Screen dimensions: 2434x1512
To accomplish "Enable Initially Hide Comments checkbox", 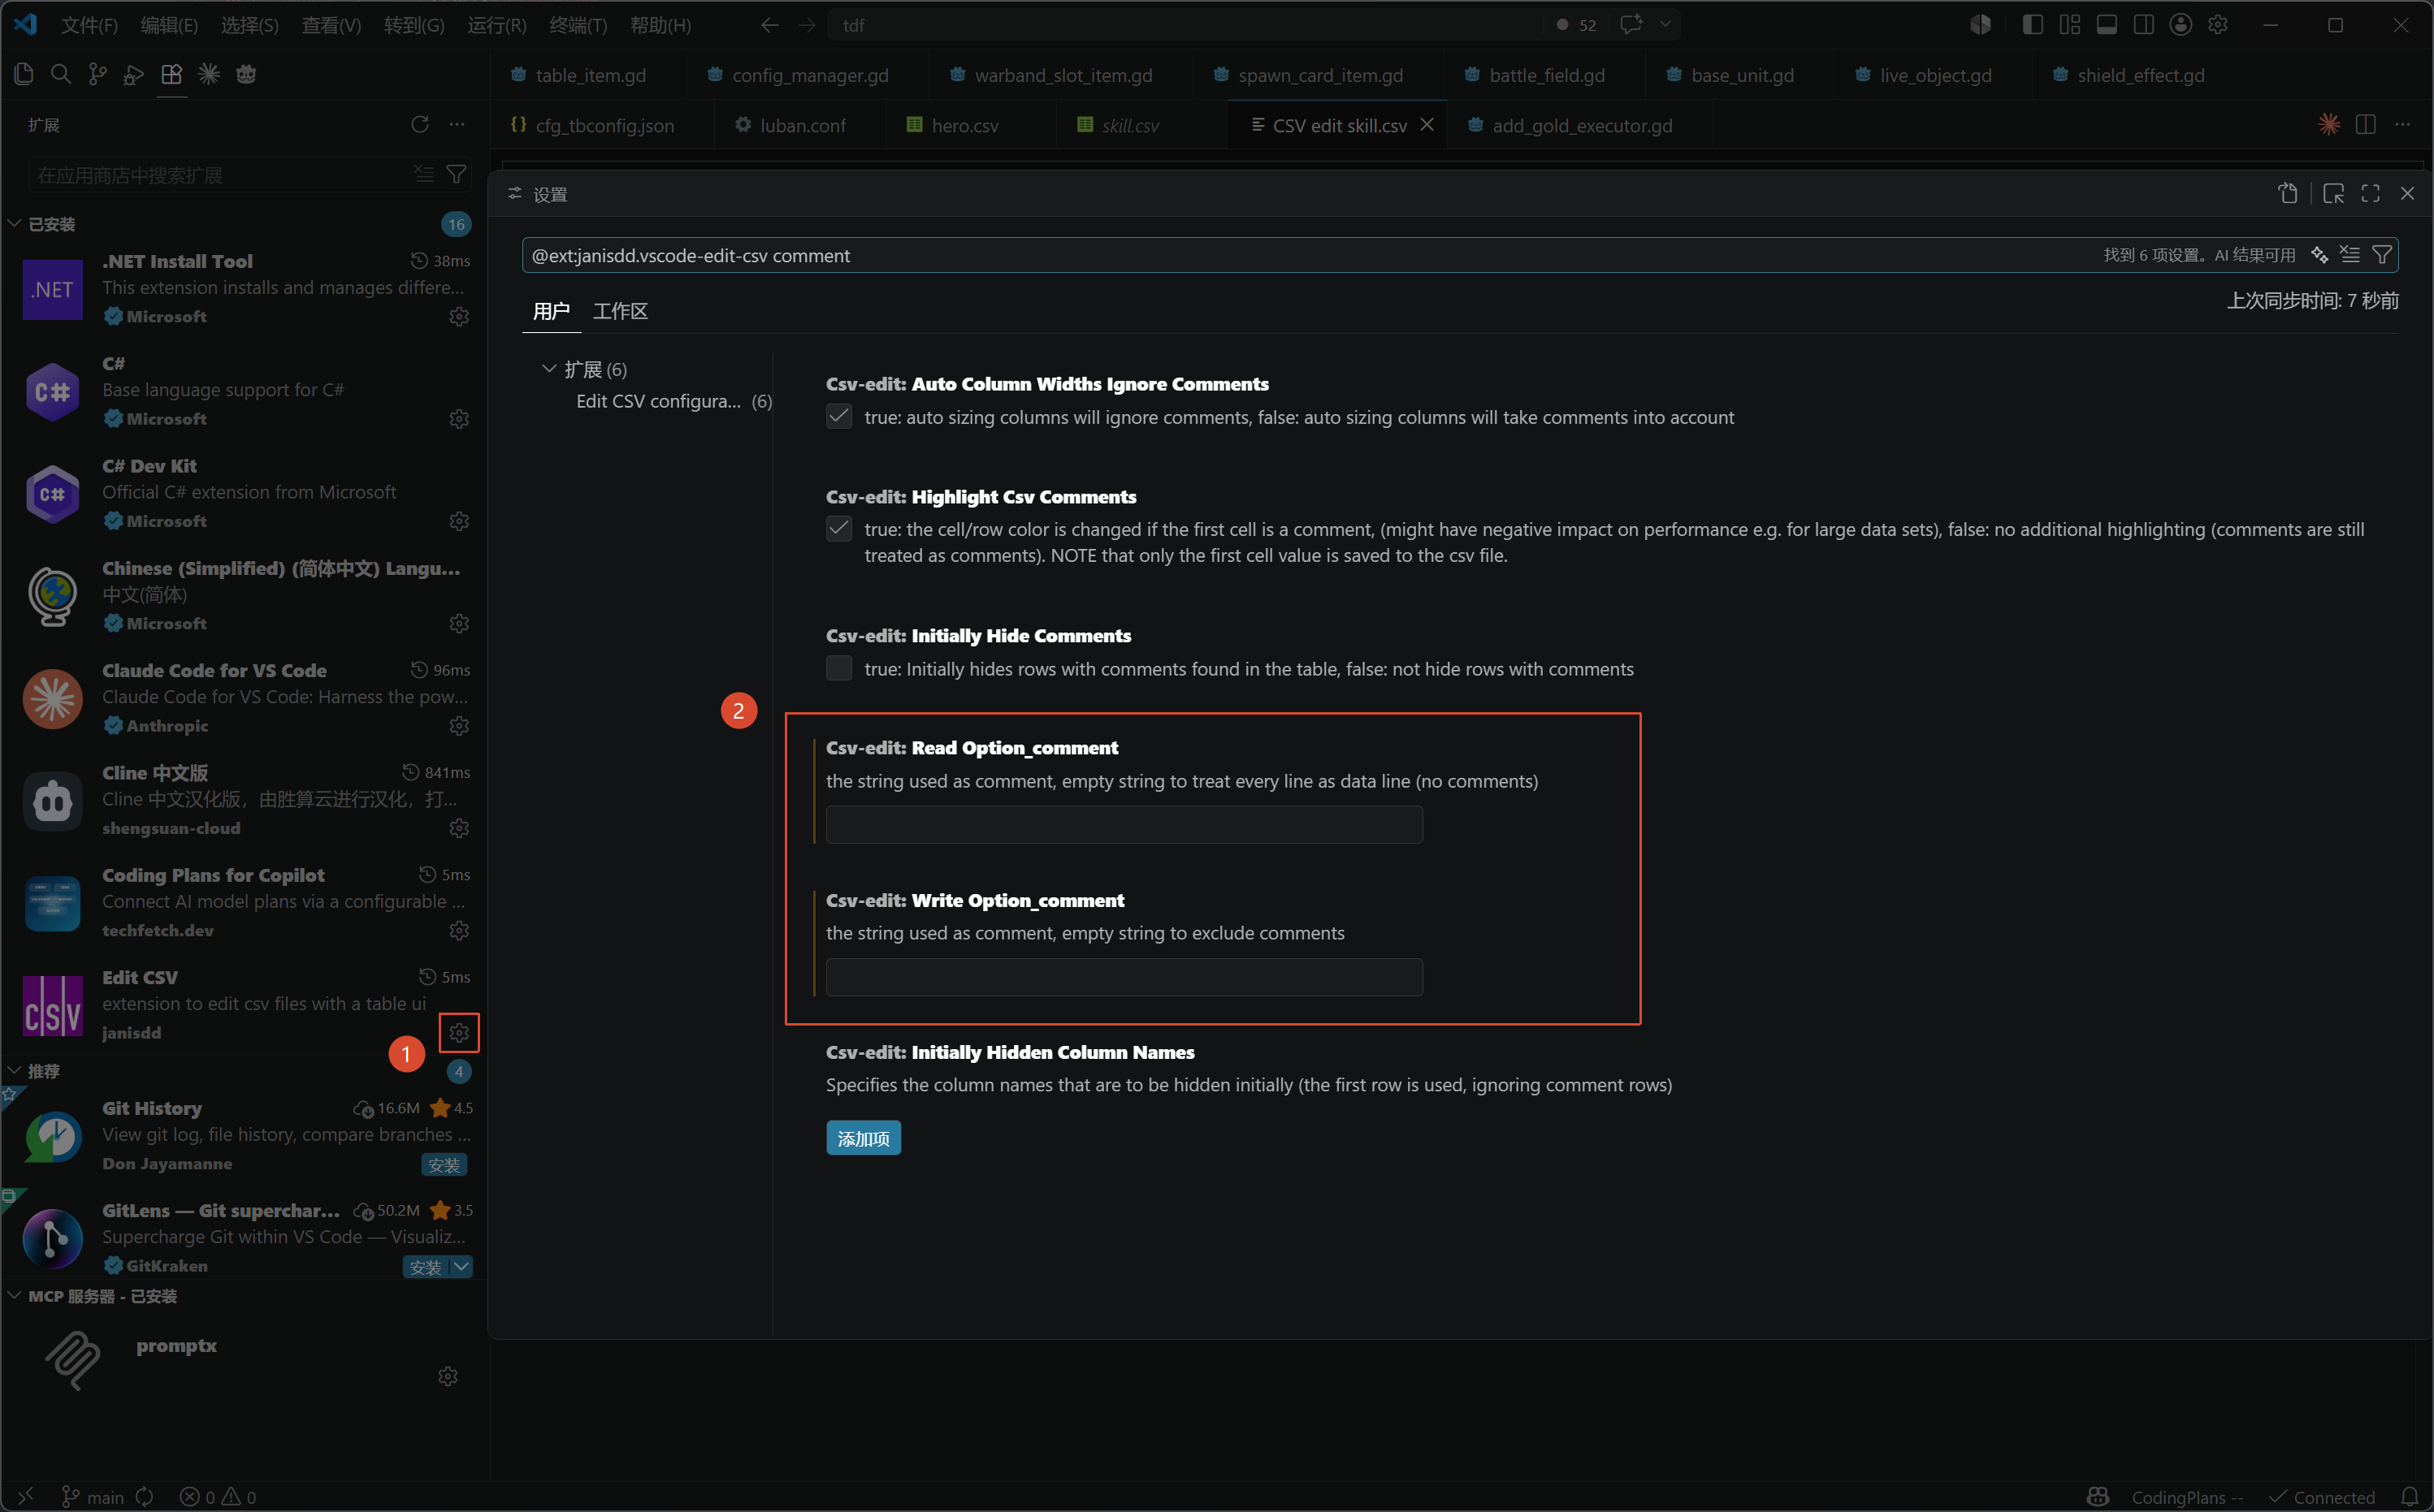I will point(838,668).
